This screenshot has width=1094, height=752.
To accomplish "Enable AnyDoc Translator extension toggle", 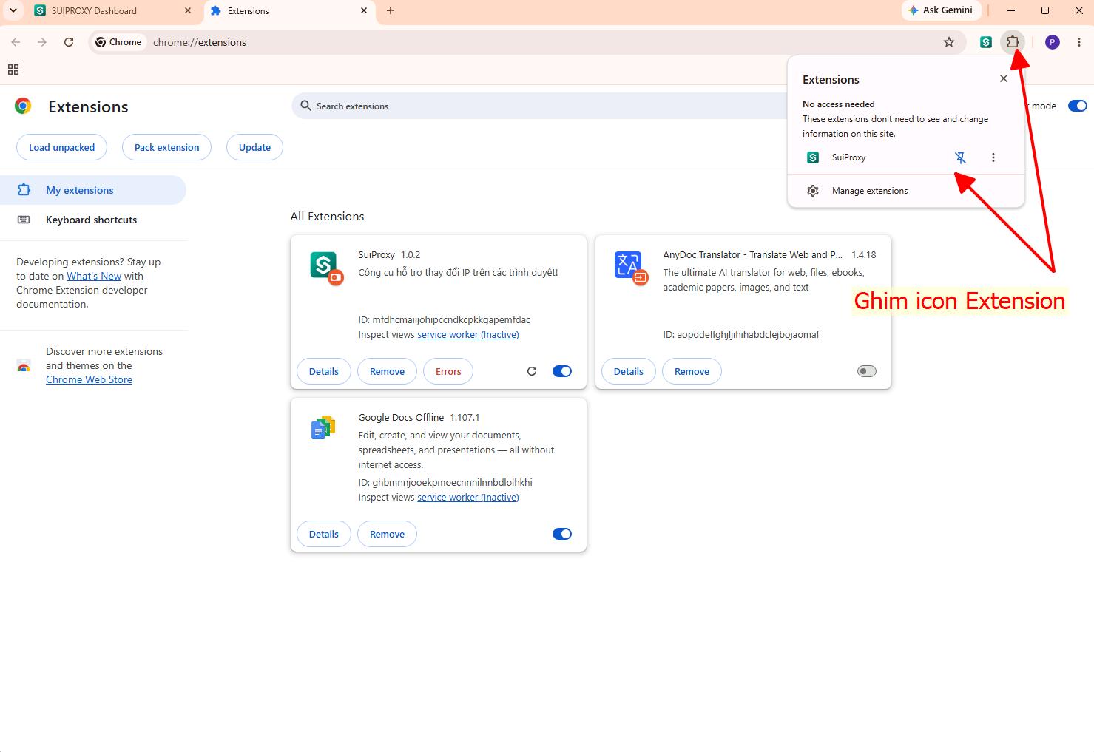I will pyautogui.click(x=867, y=371).
